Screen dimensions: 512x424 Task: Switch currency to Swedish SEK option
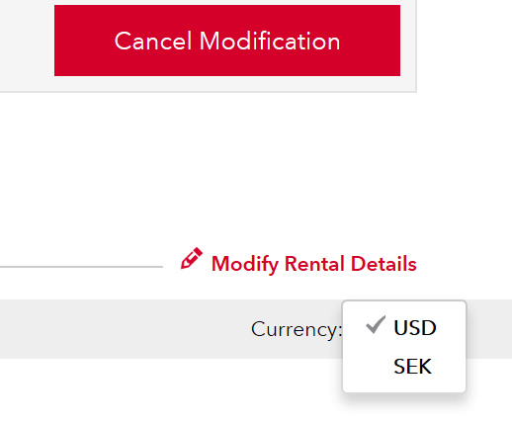tap(412, 367)
